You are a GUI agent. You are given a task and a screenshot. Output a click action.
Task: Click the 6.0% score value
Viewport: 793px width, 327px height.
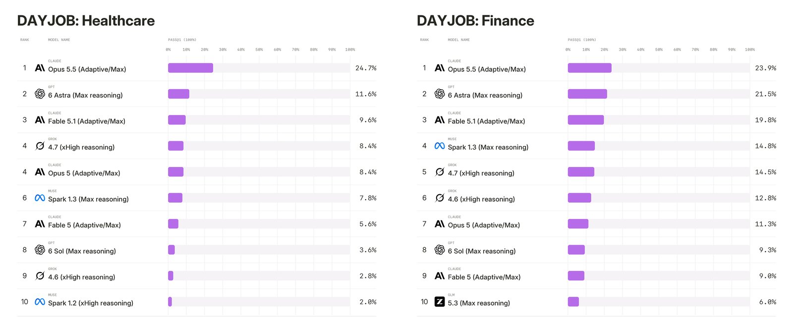(x=768, y=302)
